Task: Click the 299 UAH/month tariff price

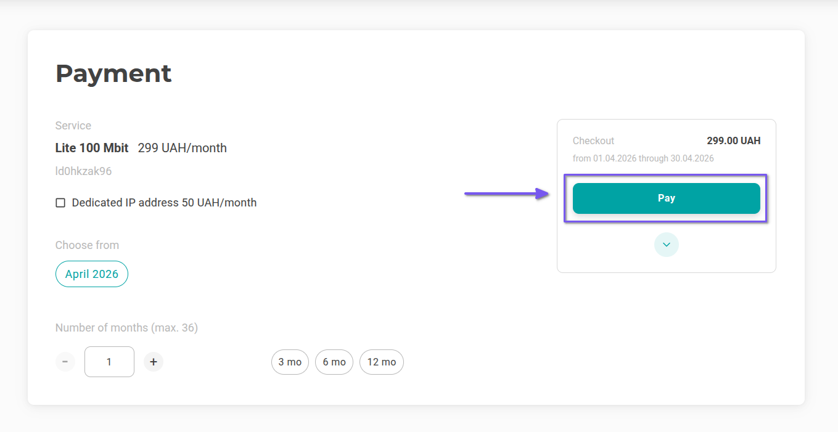Action: click(182, 148)
